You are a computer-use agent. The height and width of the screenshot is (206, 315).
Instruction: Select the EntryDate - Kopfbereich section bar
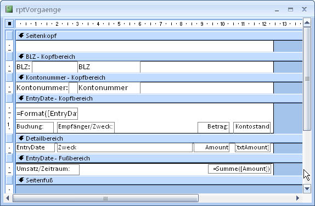point(159,98)
